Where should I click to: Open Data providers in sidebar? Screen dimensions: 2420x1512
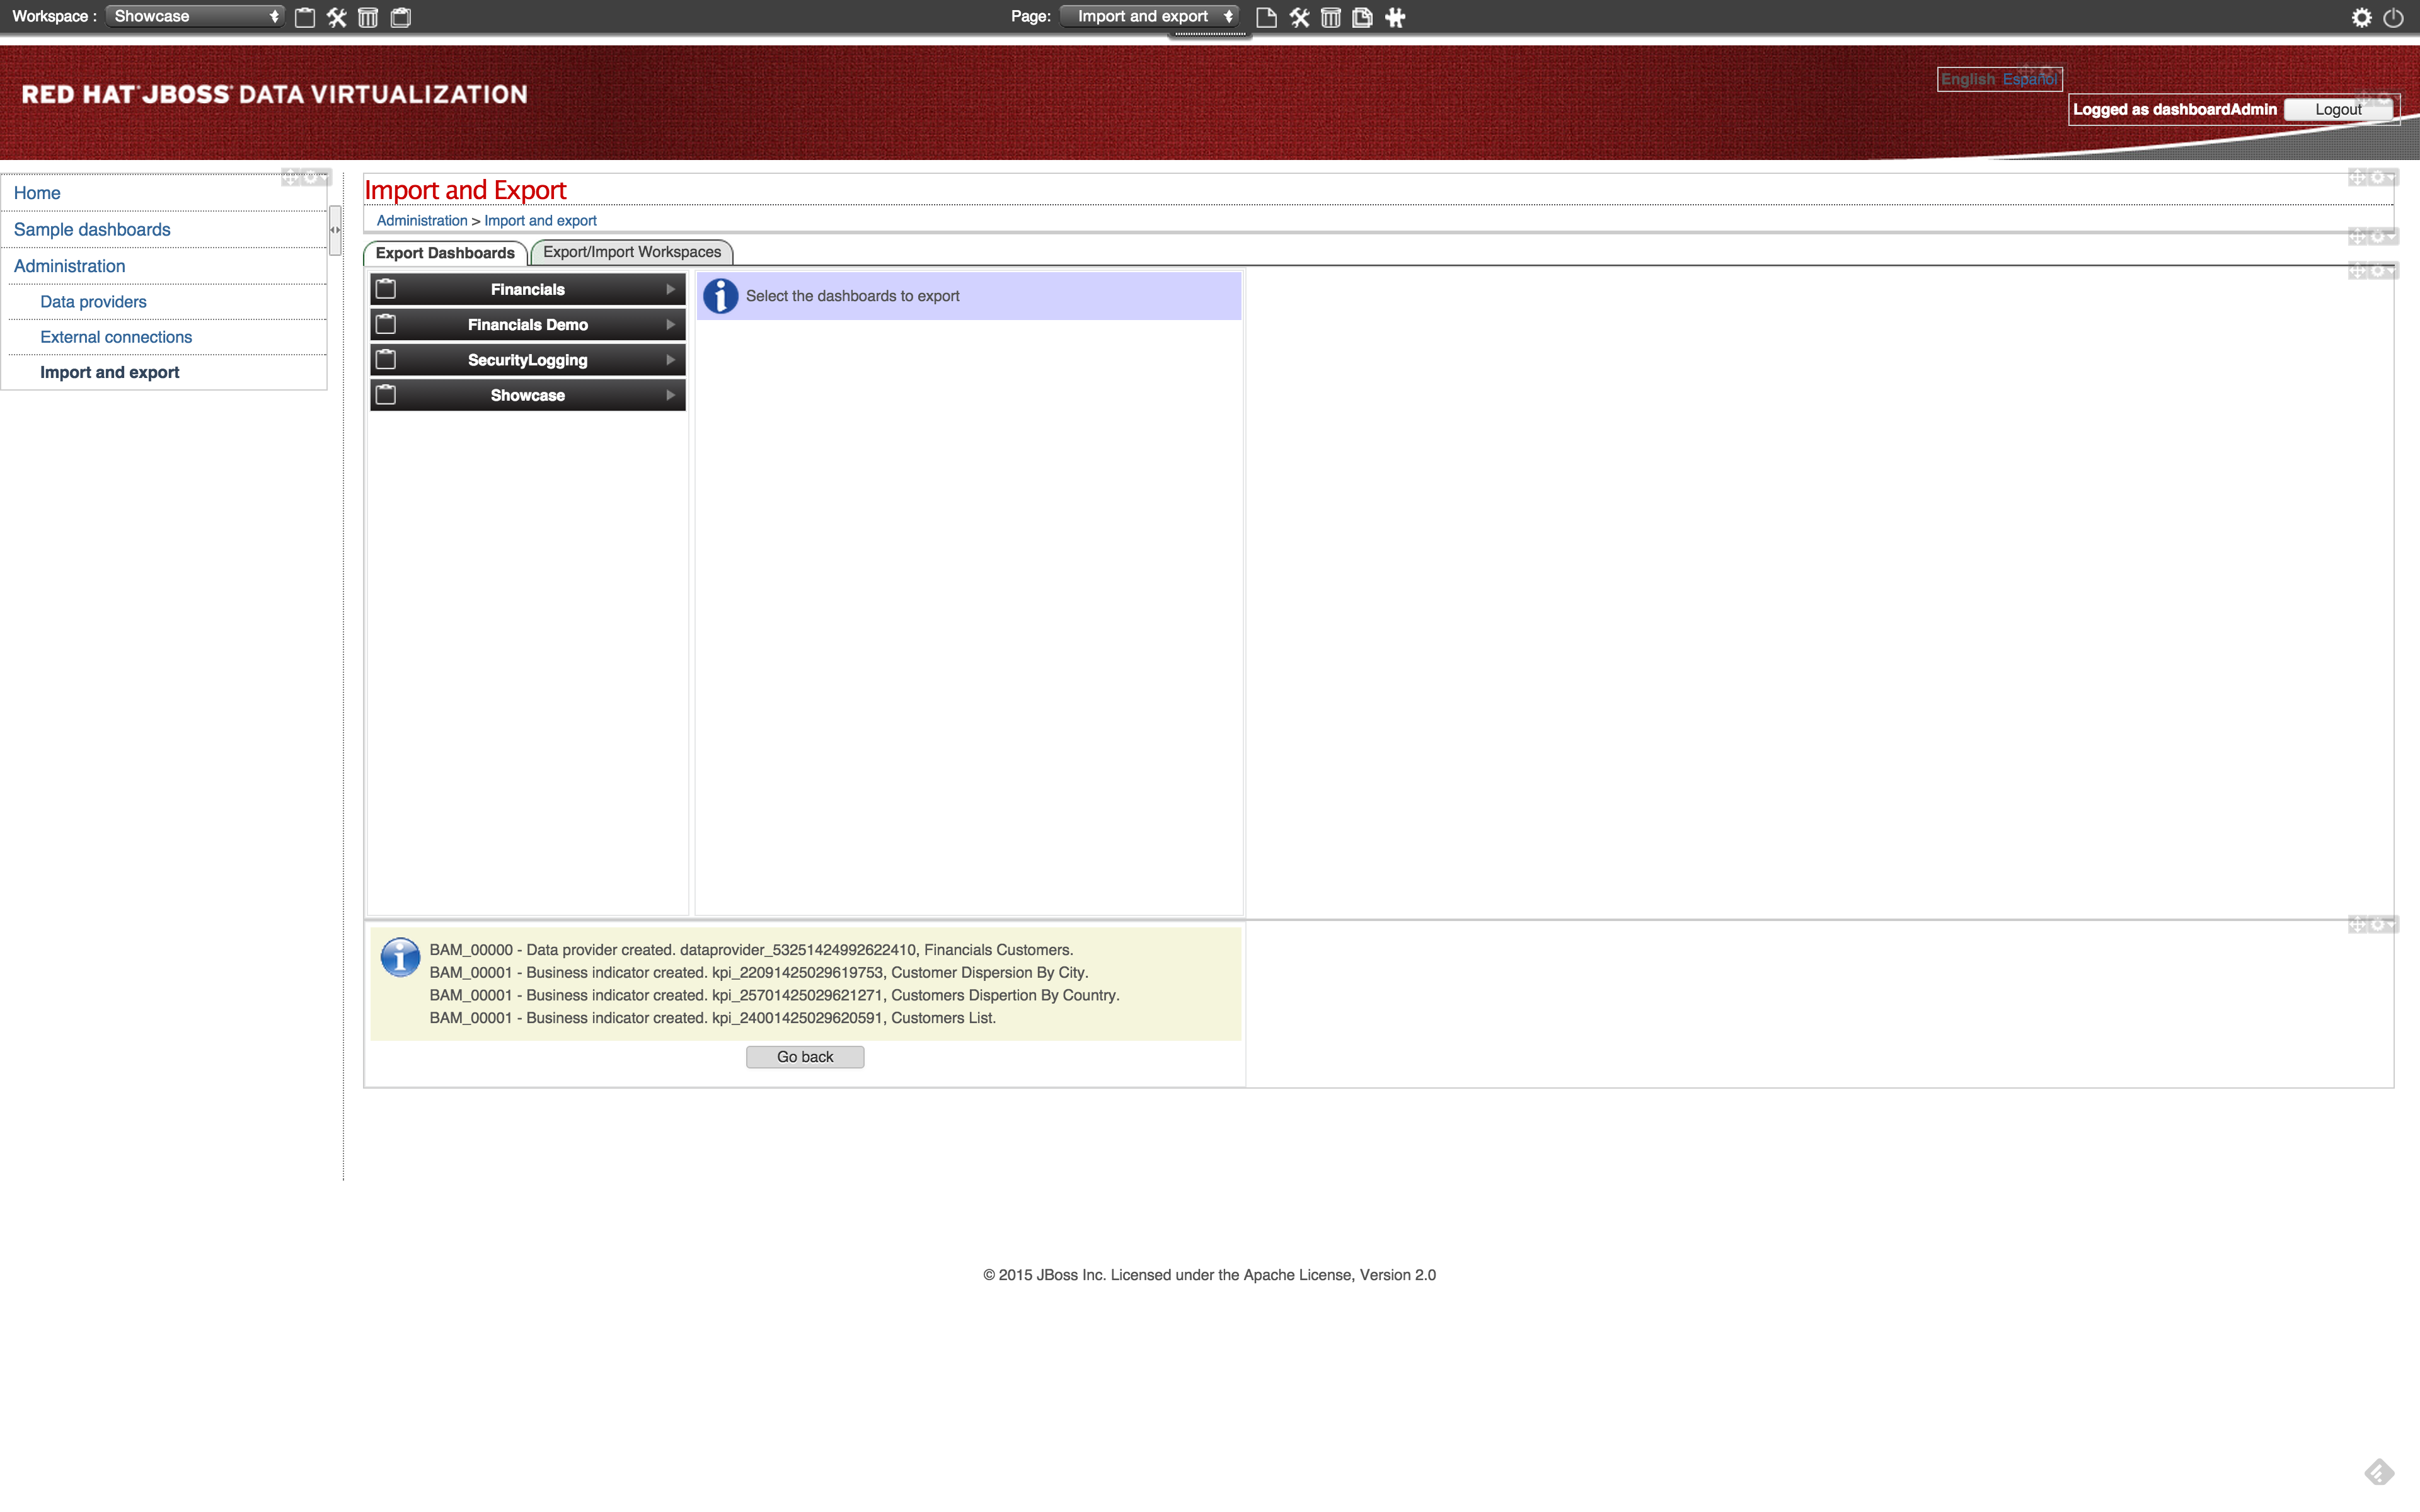[93, 302]
